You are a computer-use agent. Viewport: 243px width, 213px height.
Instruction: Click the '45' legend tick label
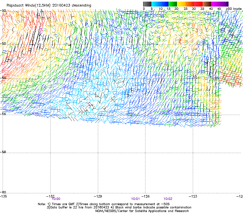coord(219,9)
